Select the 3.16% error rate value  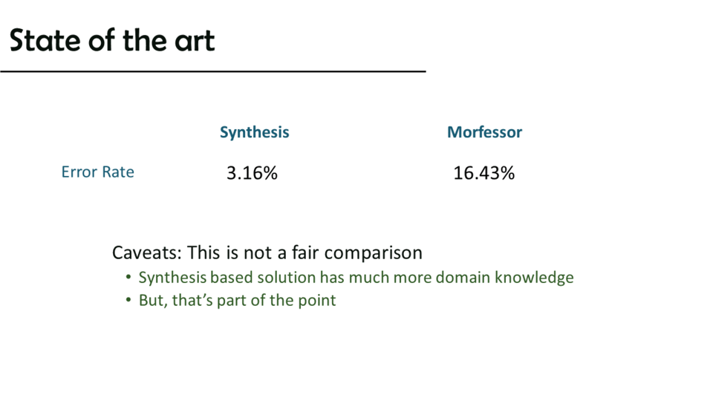pos(252,174)
